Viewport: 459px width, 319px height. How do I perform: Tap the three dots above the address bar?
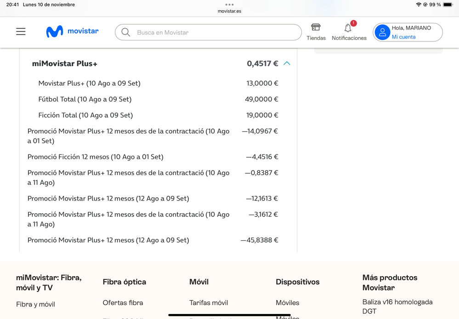click(x=229, y=5)
